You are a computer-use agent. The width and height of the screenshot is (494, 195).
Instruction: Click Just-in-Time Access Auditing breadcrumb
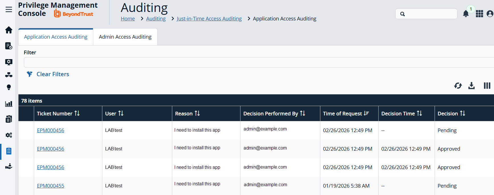coord(209,19)
